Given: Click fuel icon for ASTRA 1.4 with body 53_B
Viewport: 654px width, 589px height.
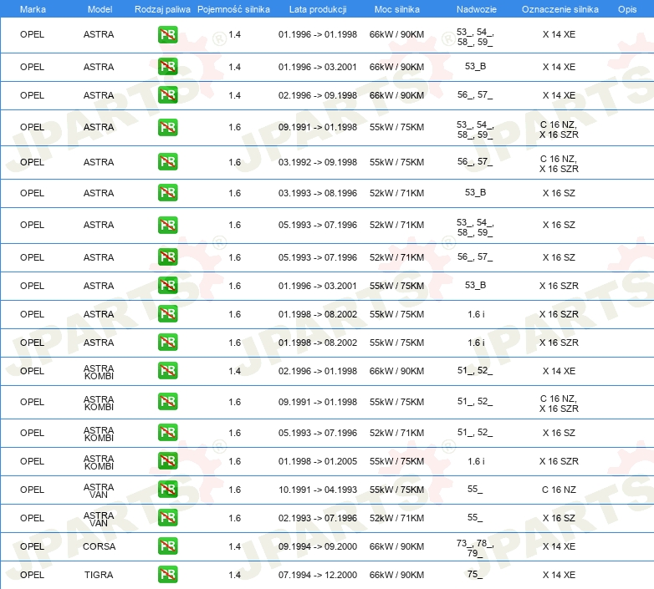Looking at the screenshot, I should coord(167,67).
